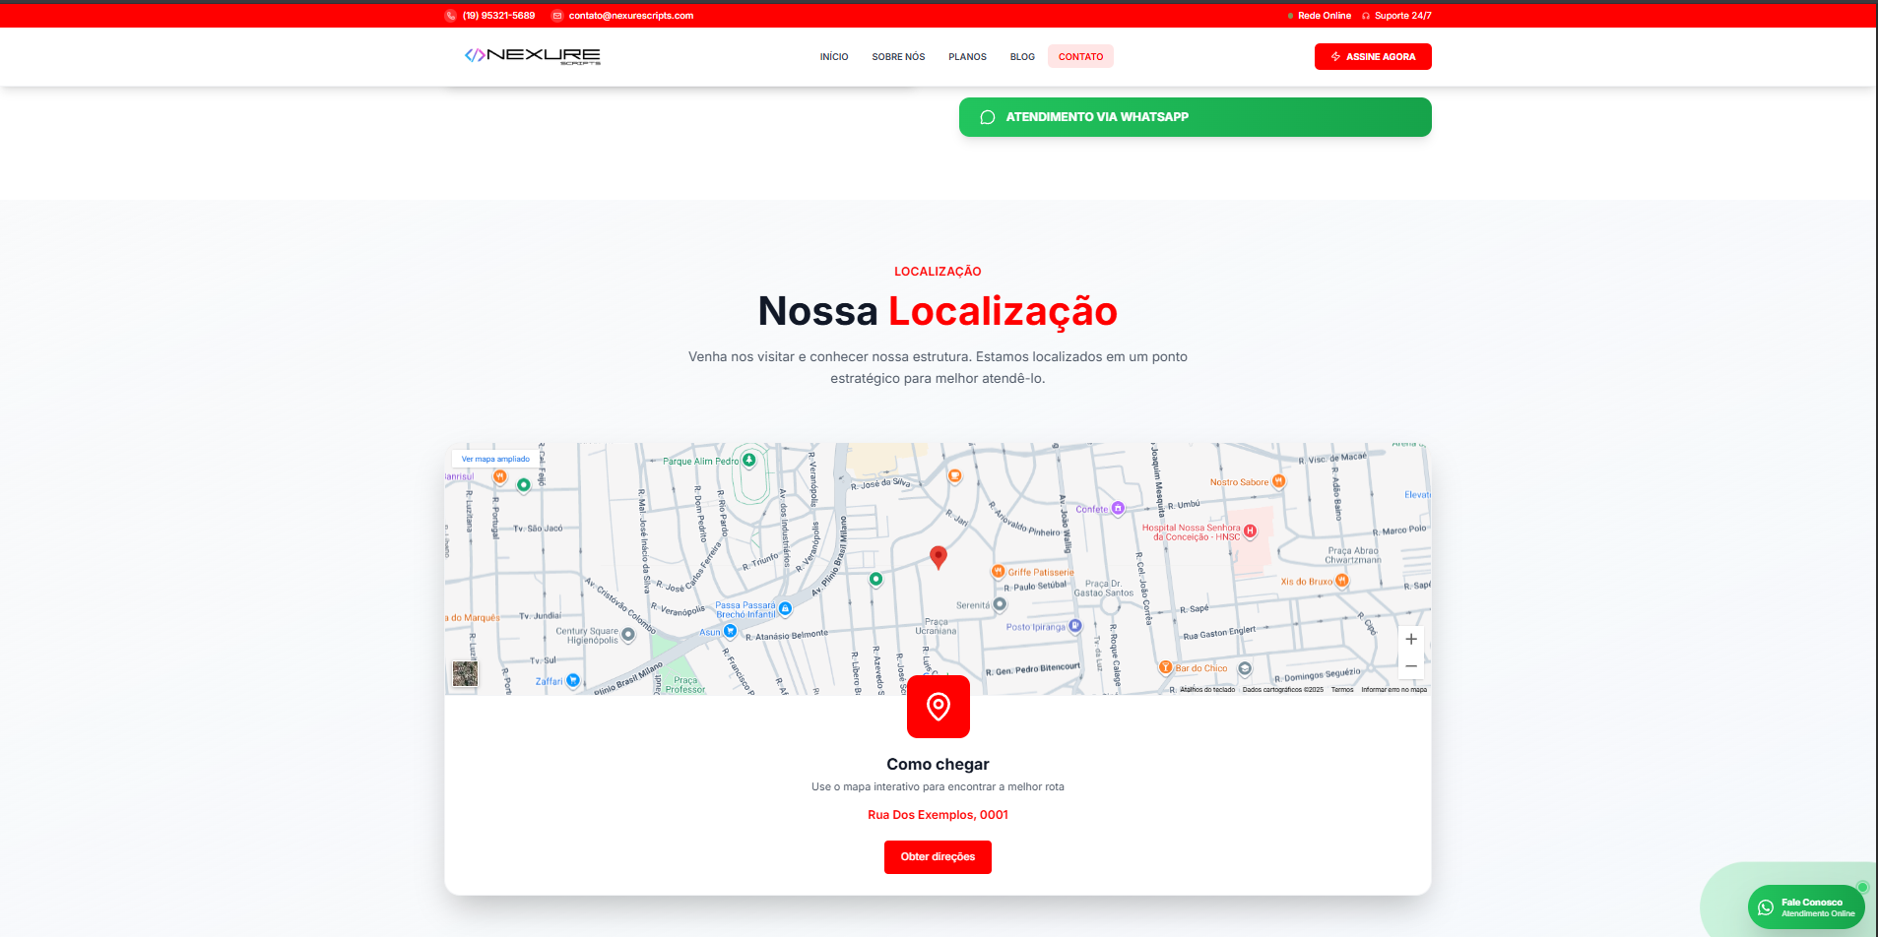
Task: Click the Confete shop marker
Action: [1118, 509]
